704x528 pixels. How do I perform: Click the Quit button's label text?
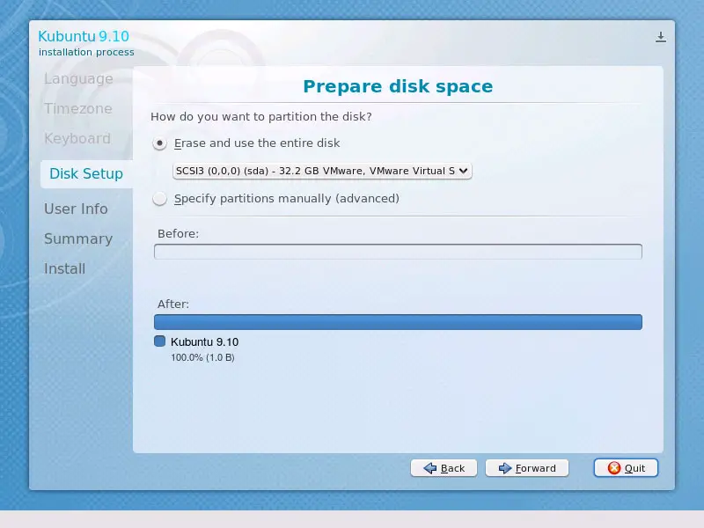(634, 468)
